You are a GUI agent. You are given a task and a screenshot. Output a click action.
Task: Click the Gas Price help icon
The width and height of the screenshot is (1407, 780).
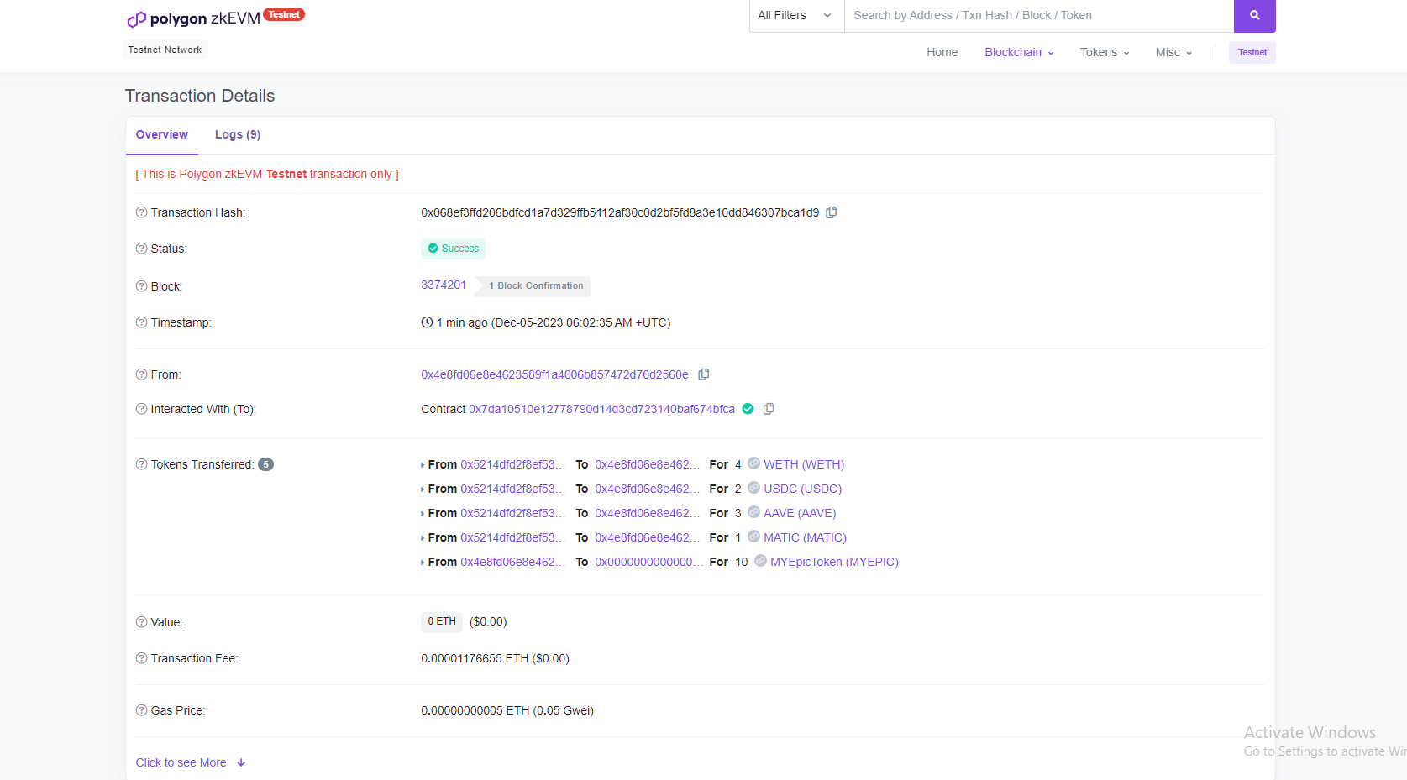tap(141, 710)
